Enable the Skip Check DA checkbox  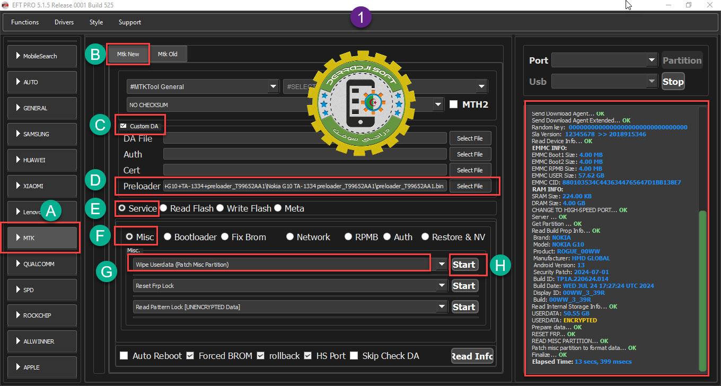pos(354,356)
